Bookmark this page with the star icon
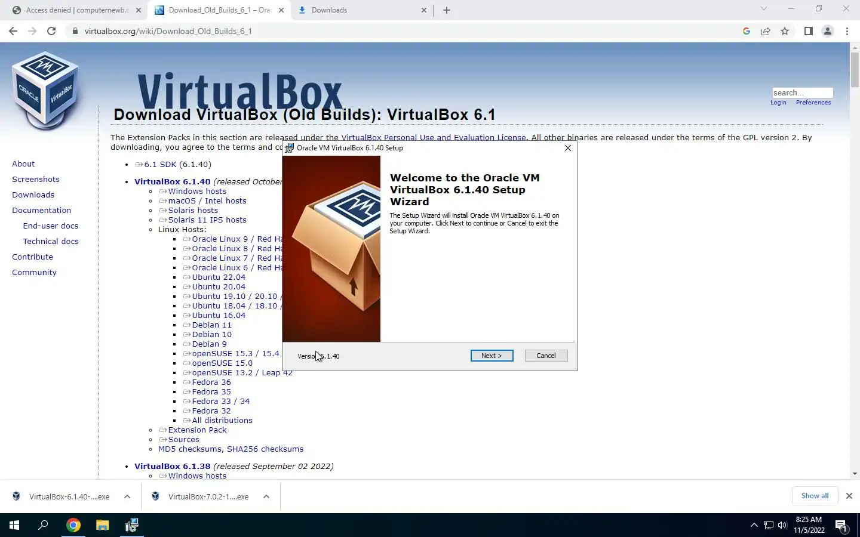This screenshot has height=537, width=860. (x=785, y=31)
